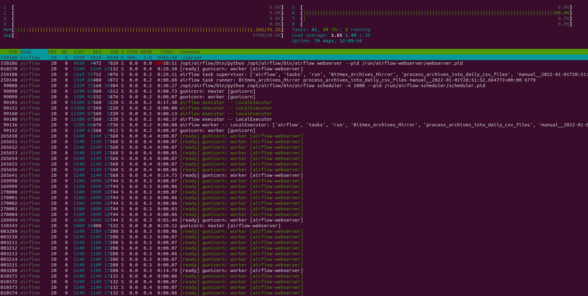Select process row with time 0:14.79
This screenshot has height=296, width=588.
click(294, 270)
